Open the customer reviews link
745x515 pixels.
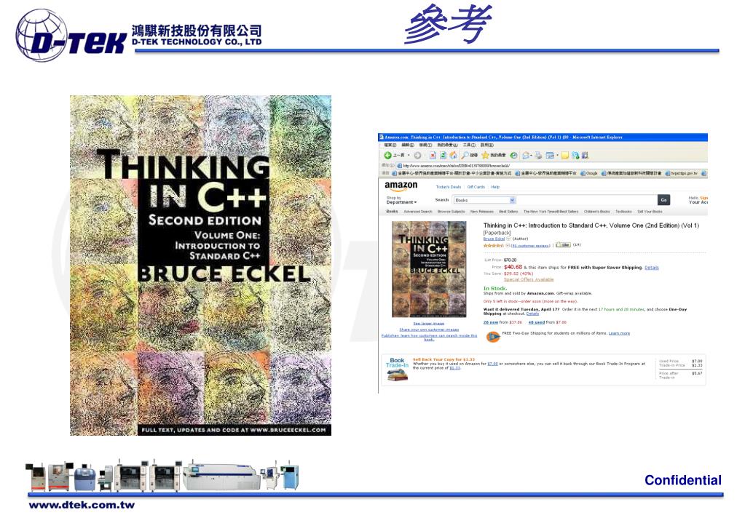[x=531, y=246]
